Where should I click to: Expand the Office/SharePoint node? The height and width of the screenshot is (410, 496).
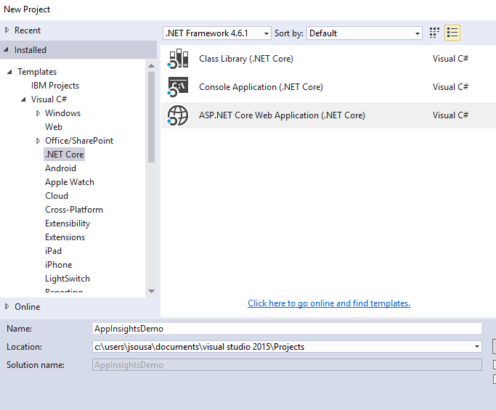click(x=38, y=141)
